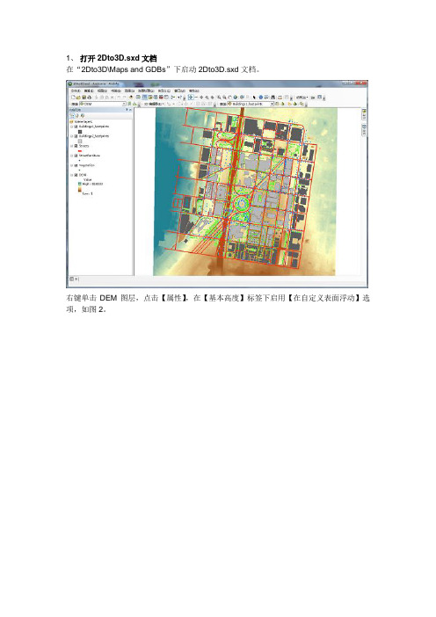
Task: Select the Zoom In magnifier tool
Action: [219, 98]
